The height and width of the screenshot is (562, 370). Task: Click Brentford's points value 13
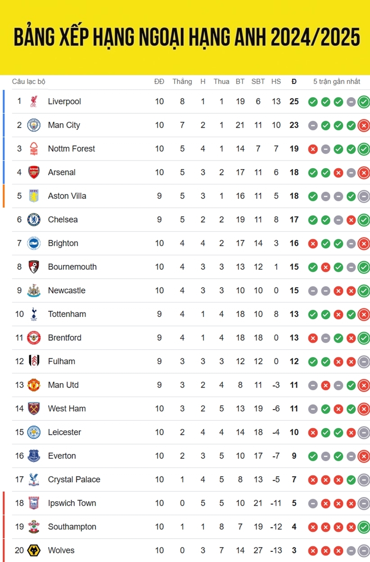(294, 338)
